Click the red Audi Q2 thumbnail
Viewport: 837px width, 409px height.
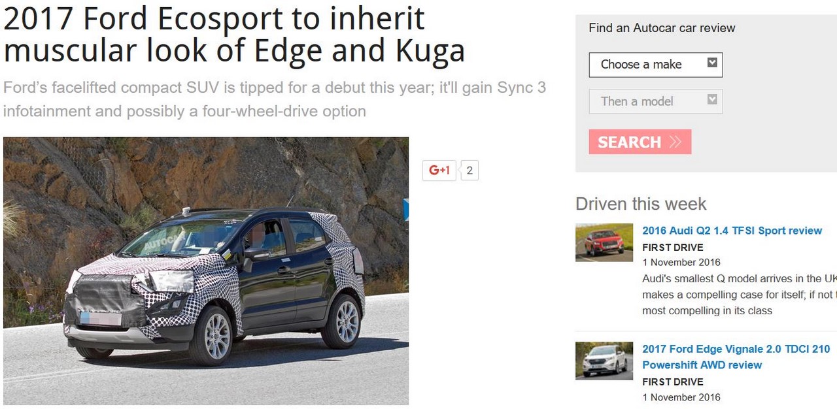click(x=604, y=242)
